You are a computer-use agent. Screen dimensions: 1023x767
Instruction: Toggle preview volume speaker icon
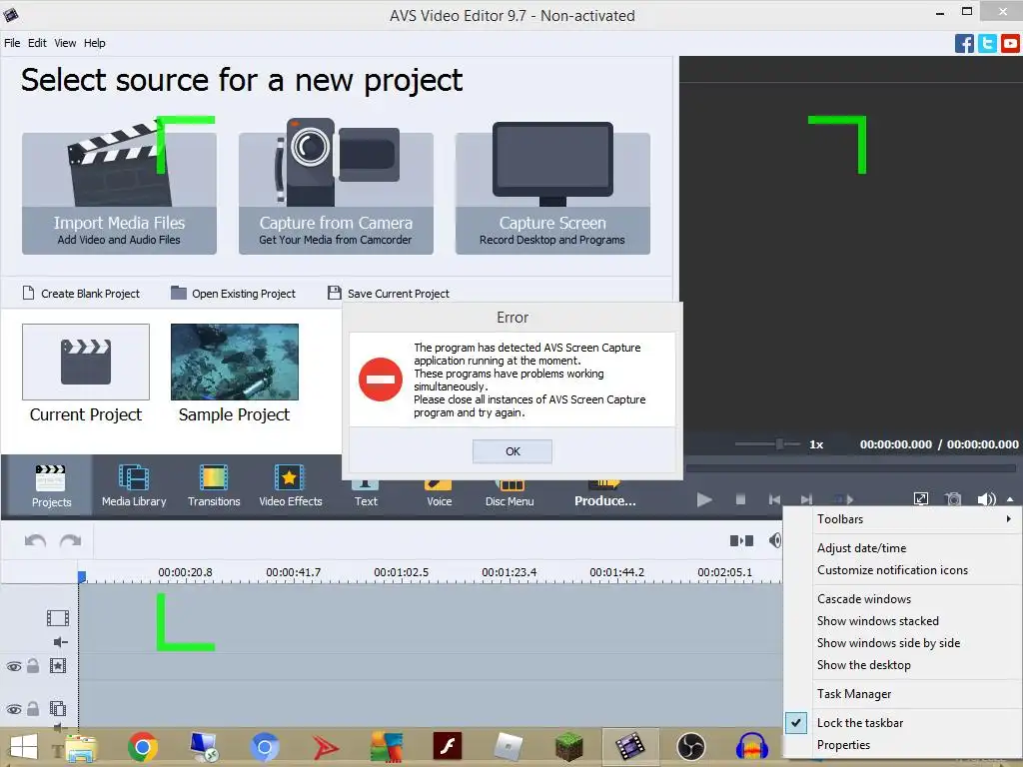coord(986,499)
